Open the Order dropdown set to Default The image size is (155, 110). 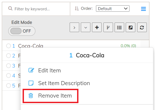[x=113, y=8]
